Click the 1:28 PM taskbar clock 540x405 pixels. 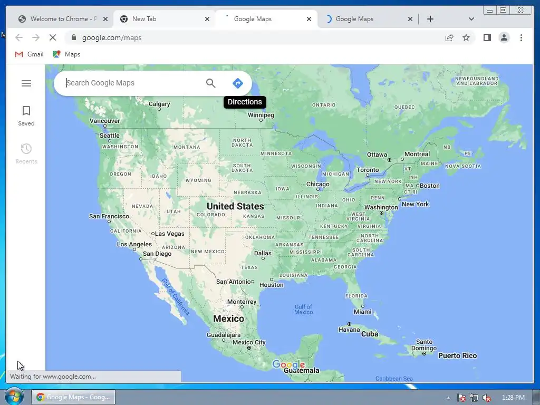(x=513, y=398)
